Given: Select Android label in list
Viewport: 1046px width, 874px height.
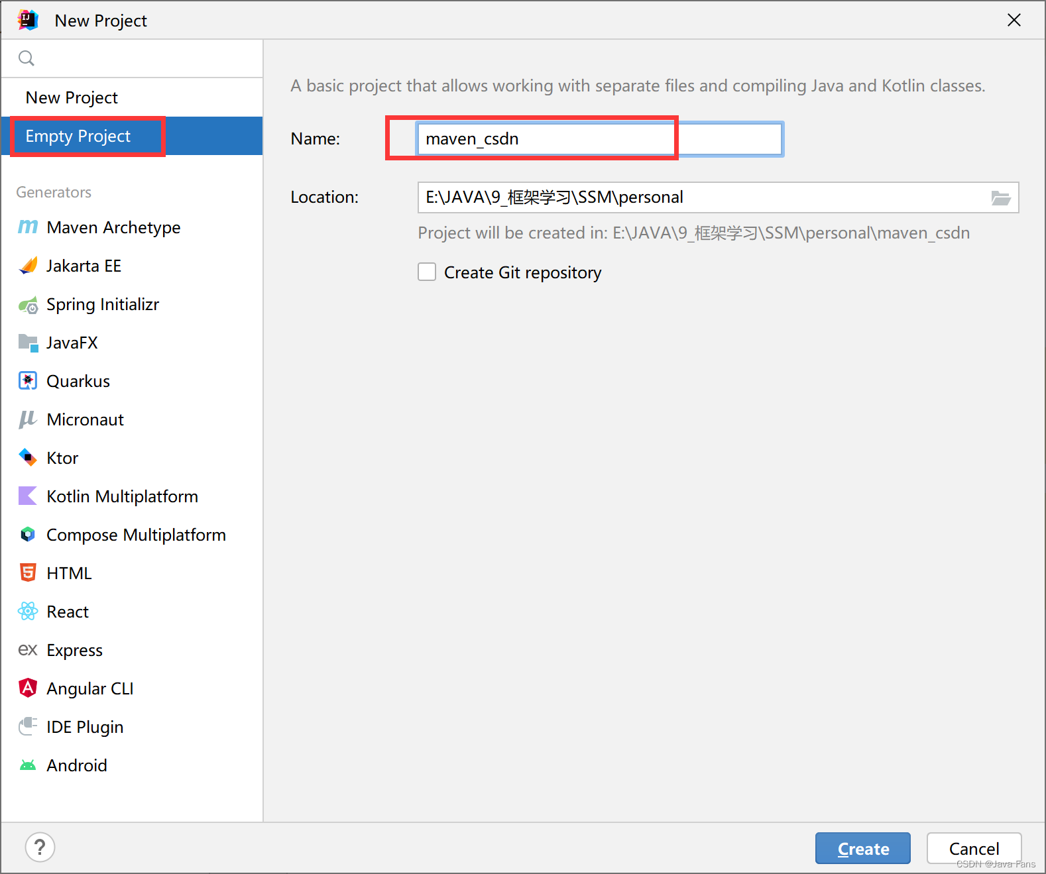Looking at the screenshot, I should [x=77, y=765].
